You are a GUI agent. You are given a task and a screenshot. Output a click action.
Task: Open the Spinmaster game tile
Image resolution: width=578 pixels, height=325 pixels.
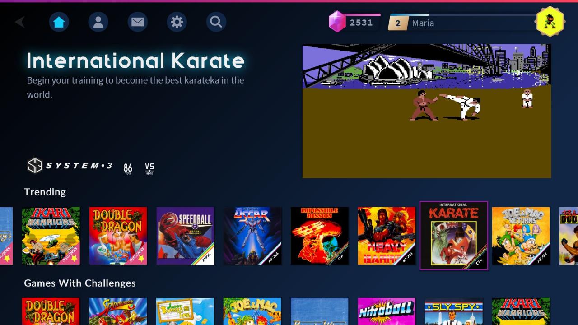tap(118, 311)
